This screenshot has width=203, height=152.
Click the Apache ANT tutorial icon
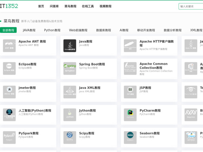pos(9,46)
